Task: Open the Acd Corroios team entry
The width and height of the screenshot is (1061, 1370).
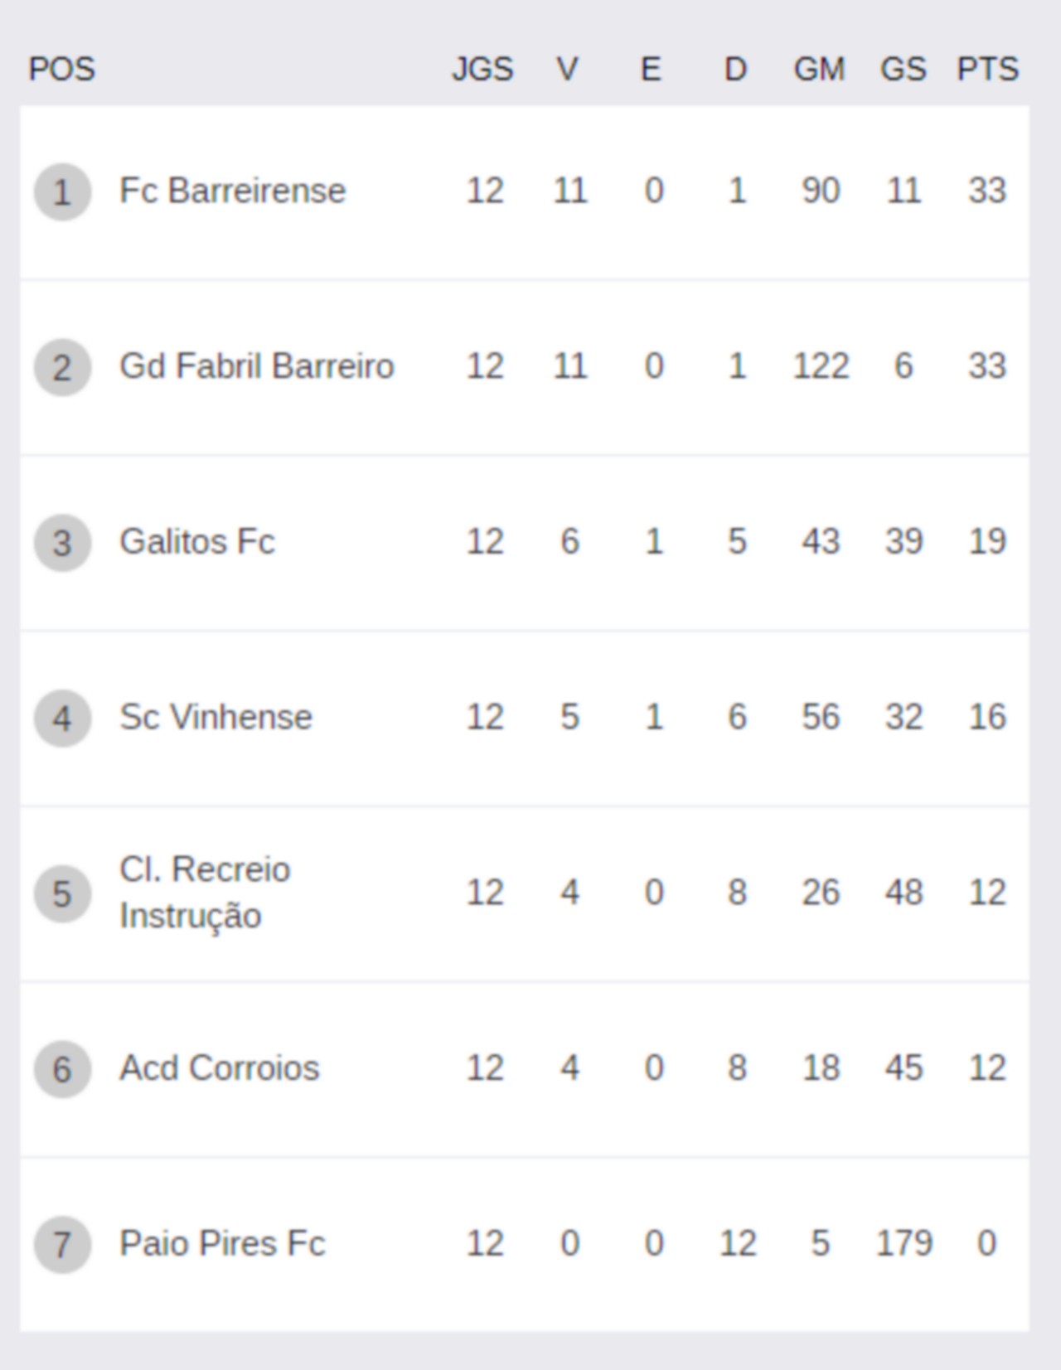Action: [220, 1067]
